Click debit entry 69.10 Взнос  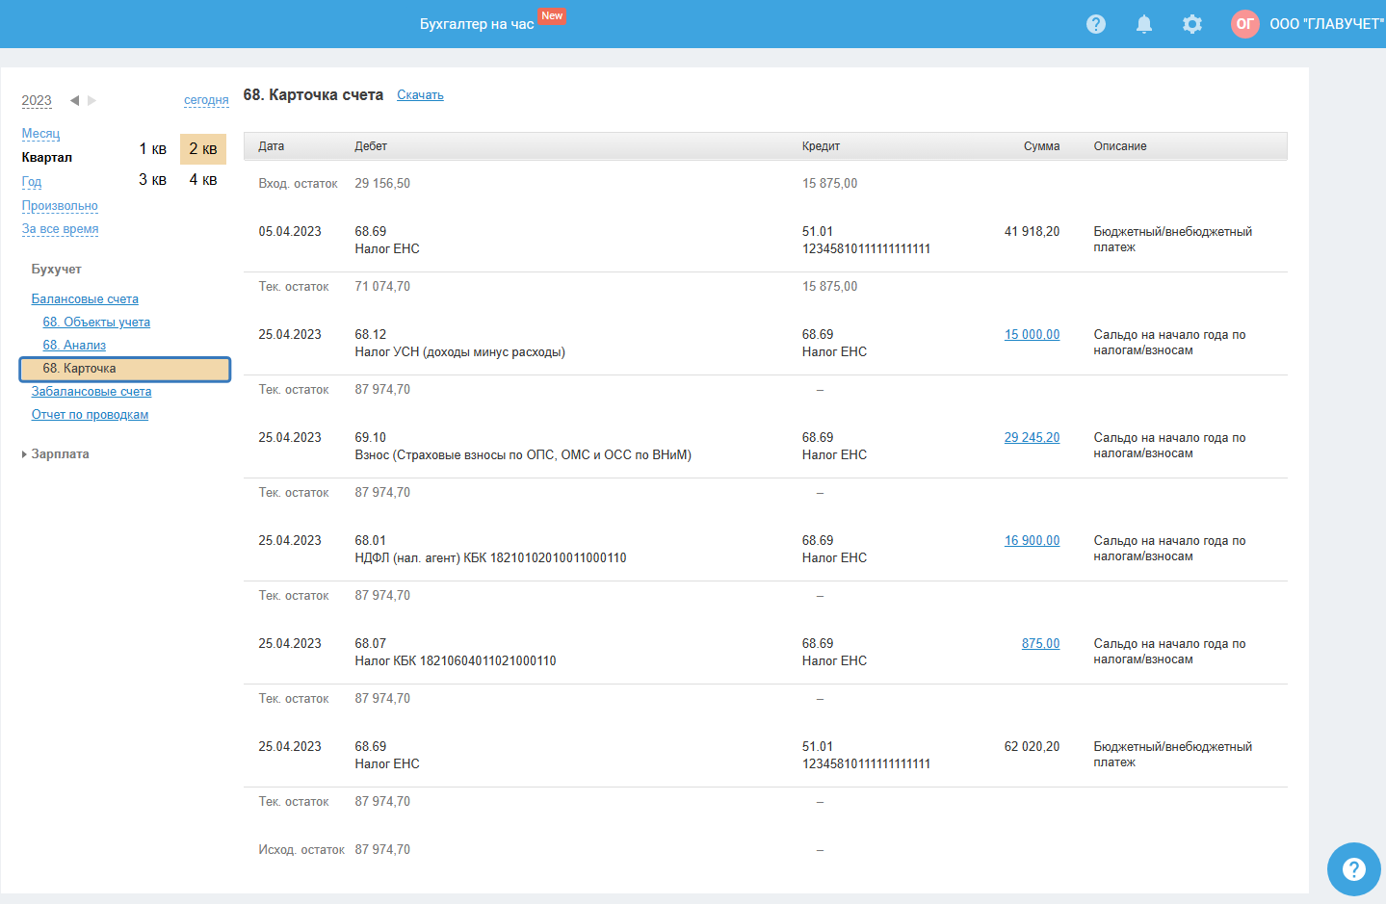523,447
